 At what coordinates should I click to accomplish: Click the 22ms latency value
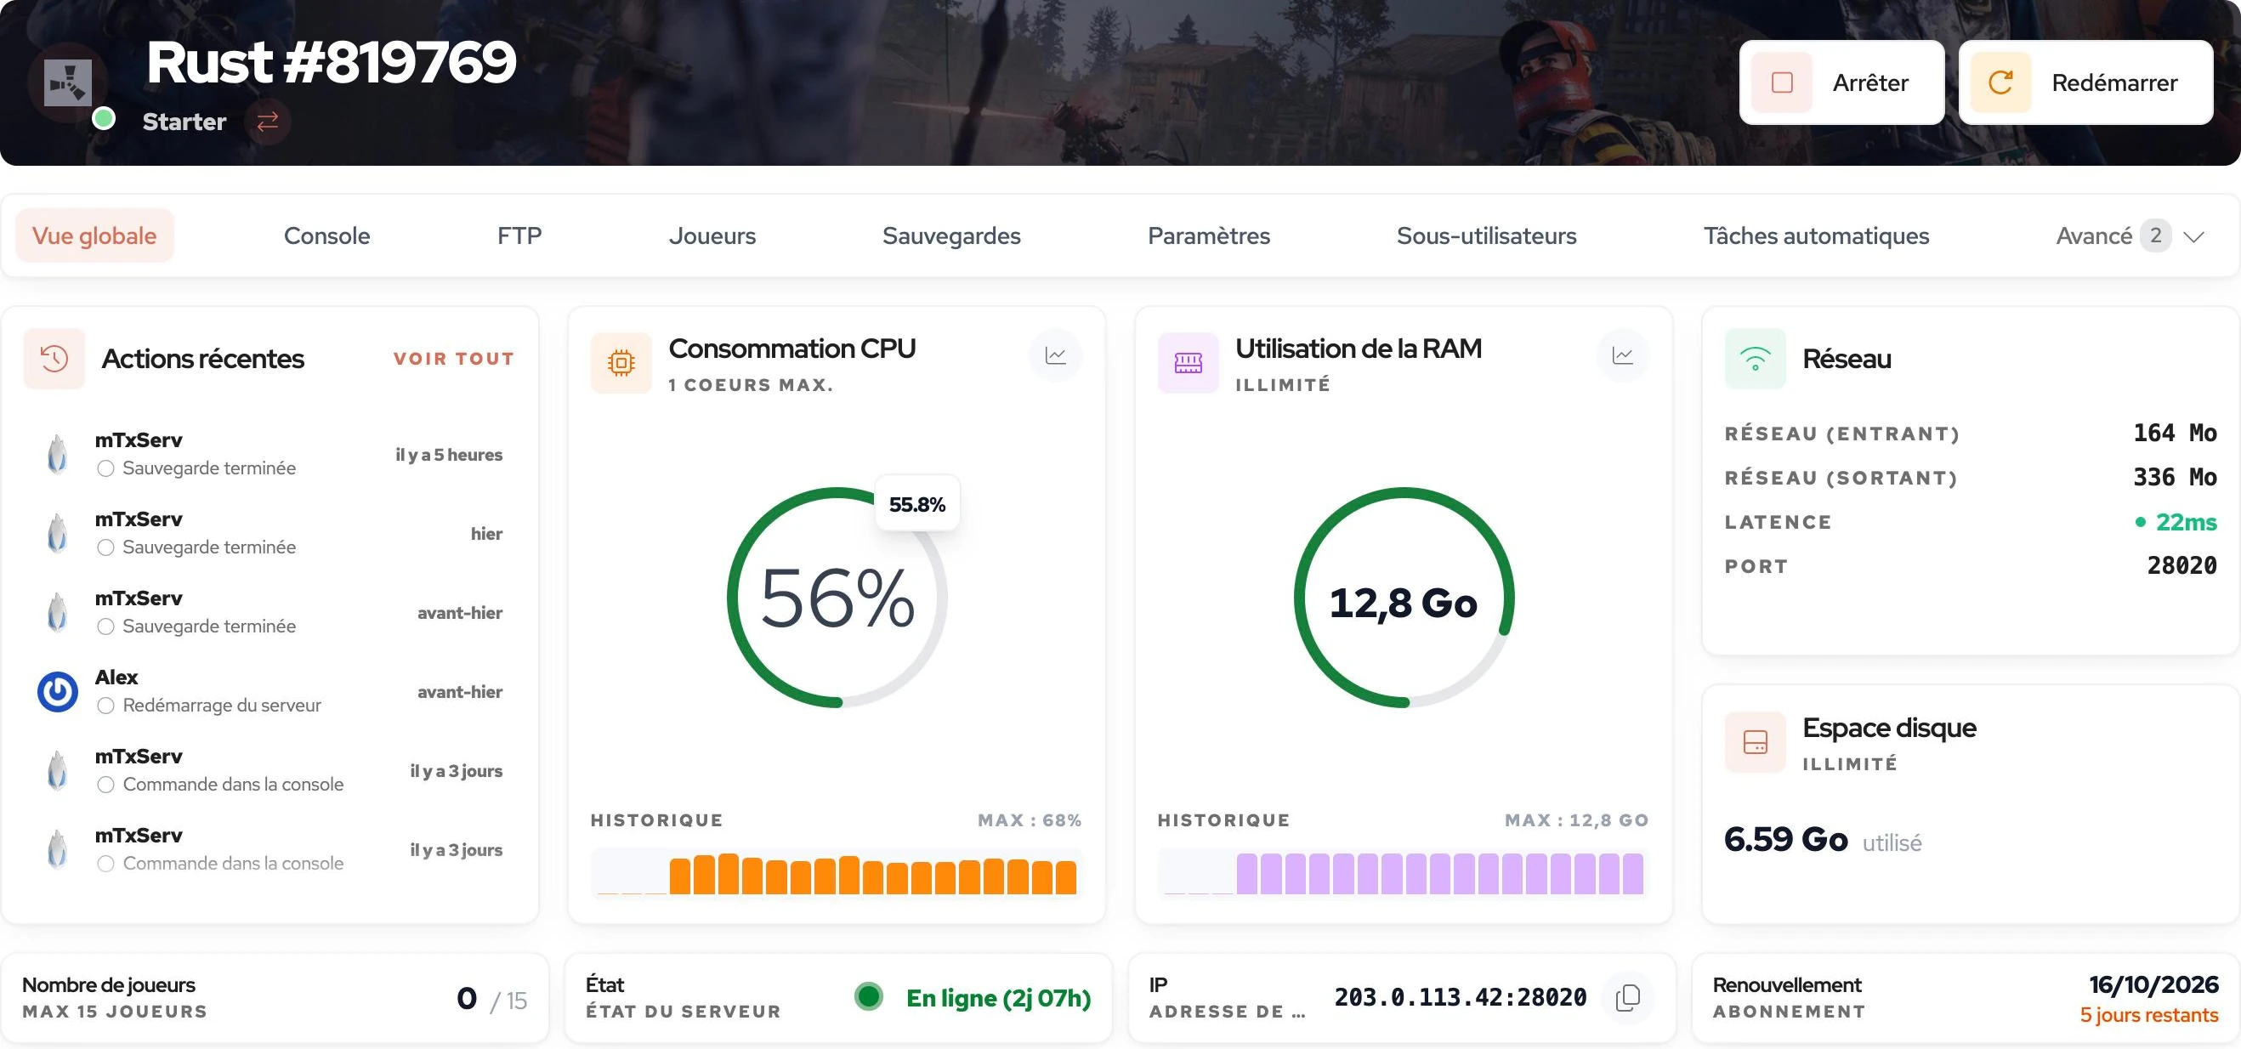pyautogui.click(x=2187, y=522)
